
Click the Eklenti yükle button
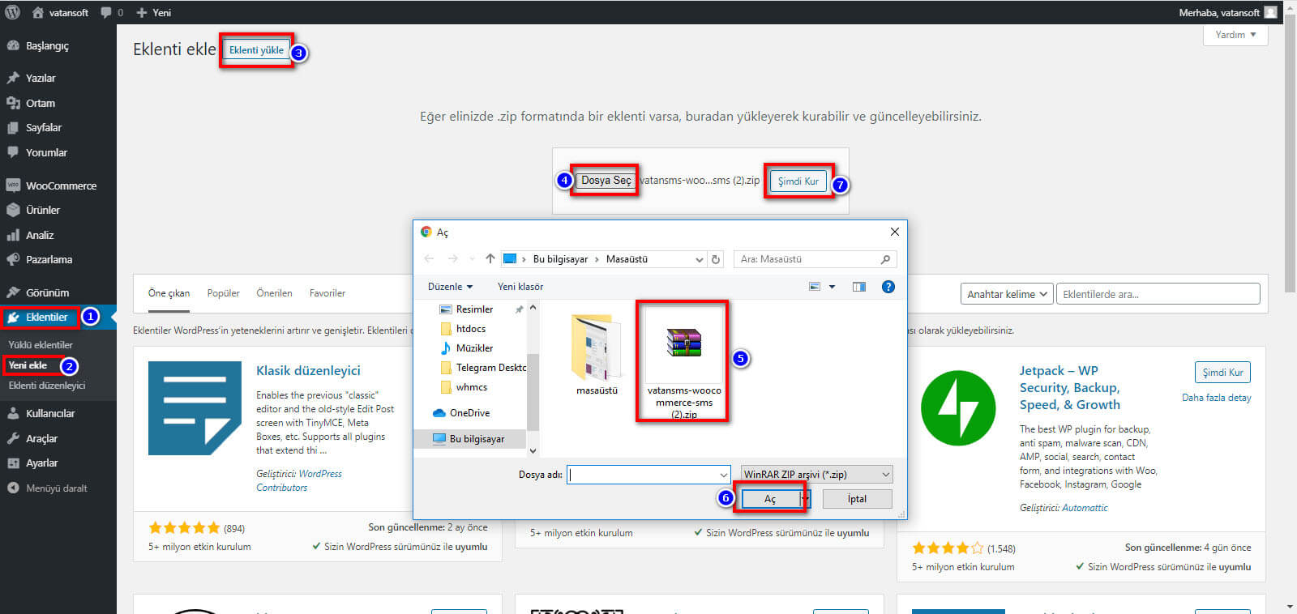pos(256,50)
